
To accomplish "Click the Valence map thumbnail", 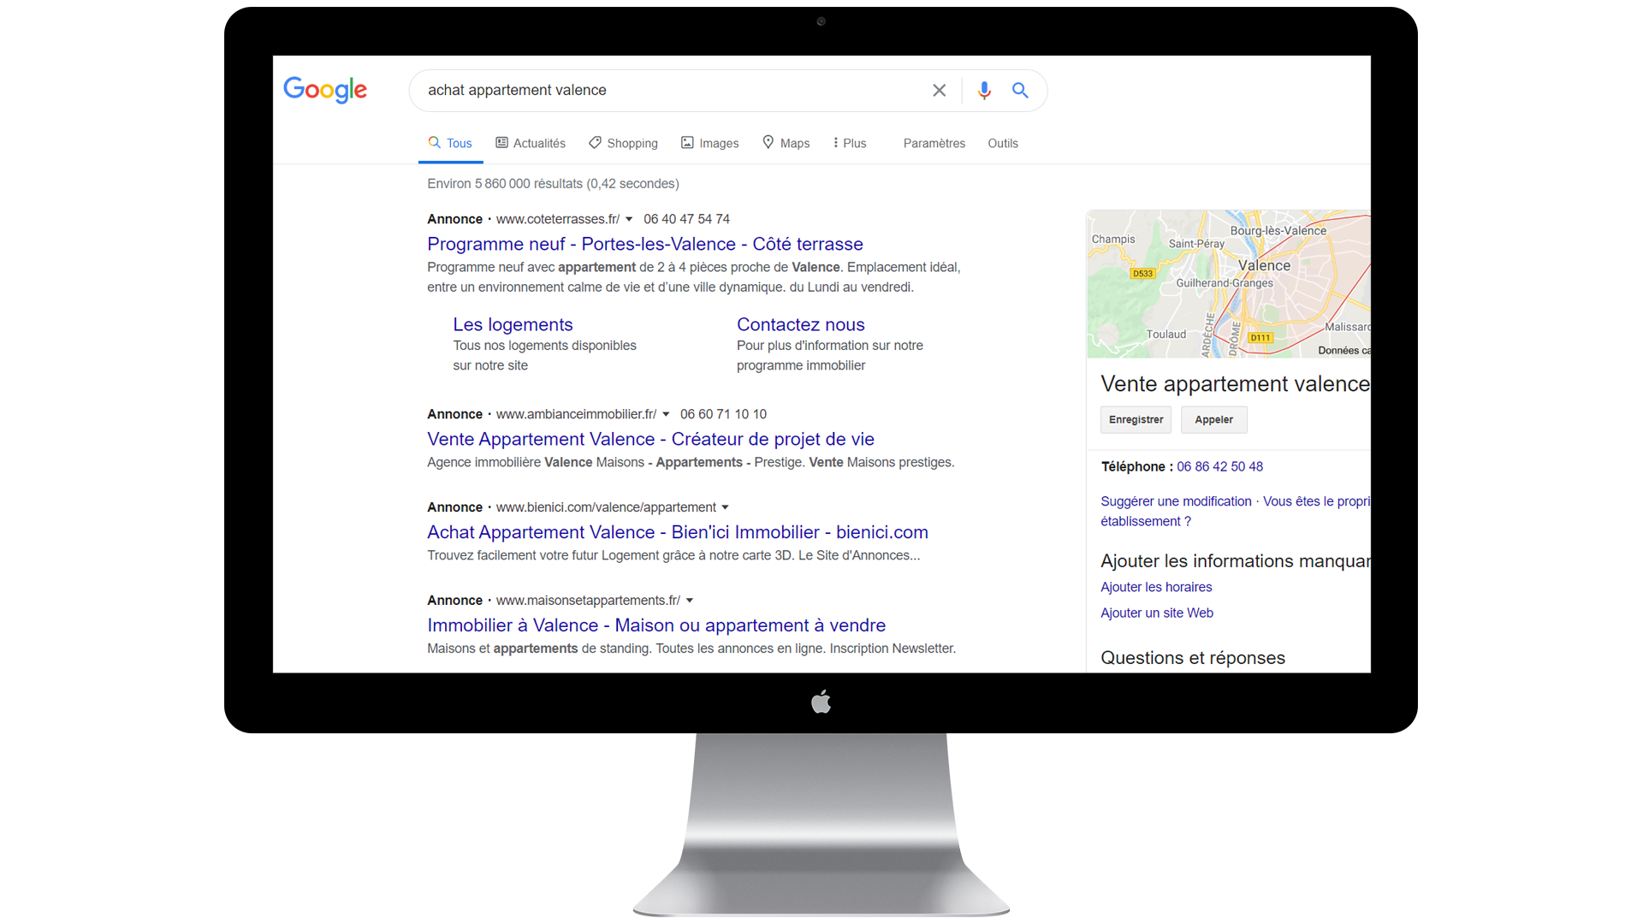I will point(1229,284).
